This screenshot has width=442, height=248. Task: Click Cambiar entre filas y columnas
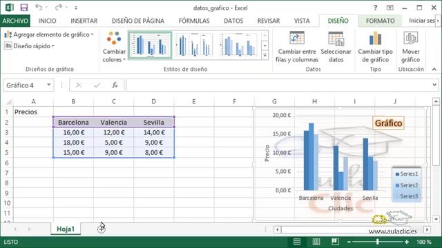tap(297, 47)
